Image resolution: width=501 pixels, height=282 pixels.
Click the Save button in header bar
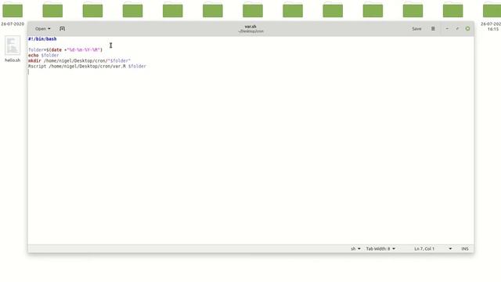pyautogui.click(x=416, y=29)
